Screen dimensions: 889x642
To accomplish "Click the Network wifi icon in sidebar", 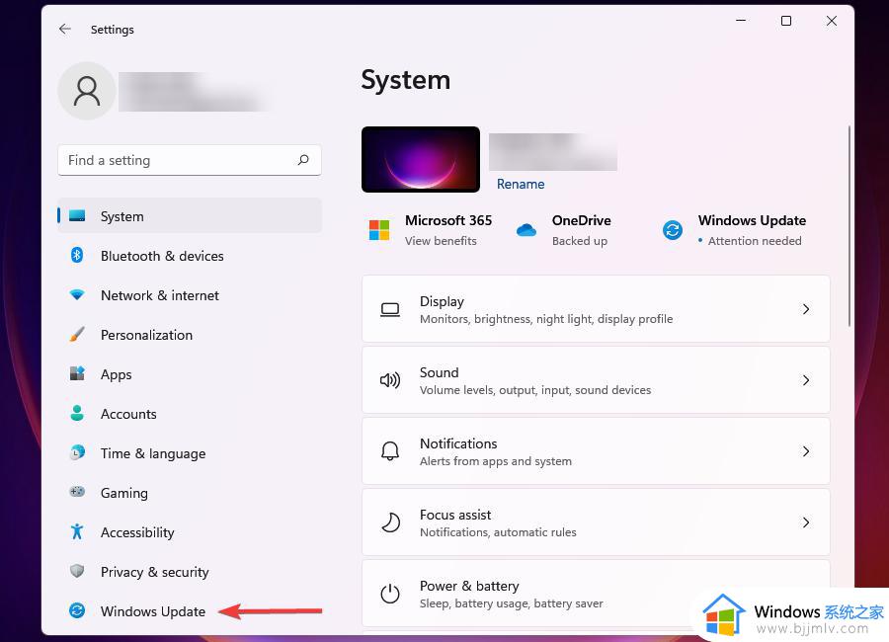I will pos(77,295).
